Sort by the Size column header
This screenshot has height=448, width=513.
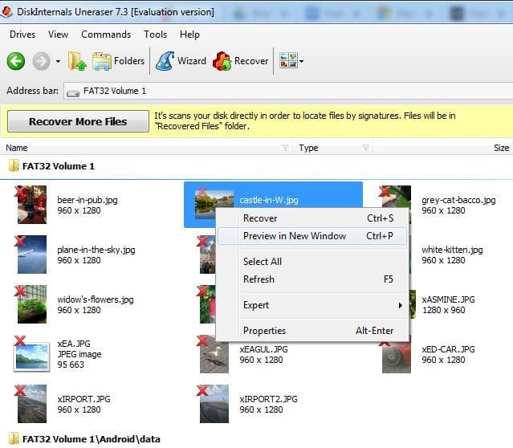(x=500, y=148)
